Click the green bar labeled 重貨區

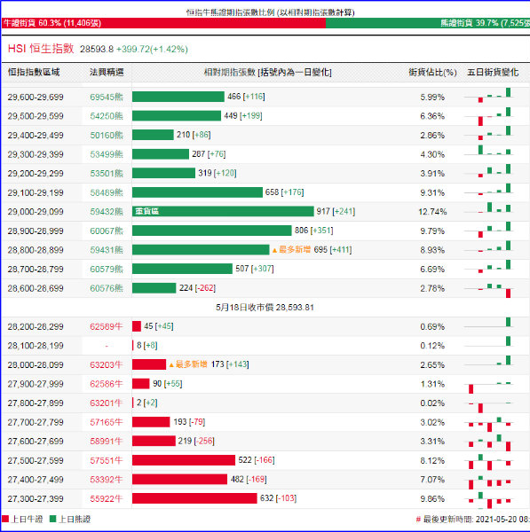pyautogui.click(x=223, y=211)
